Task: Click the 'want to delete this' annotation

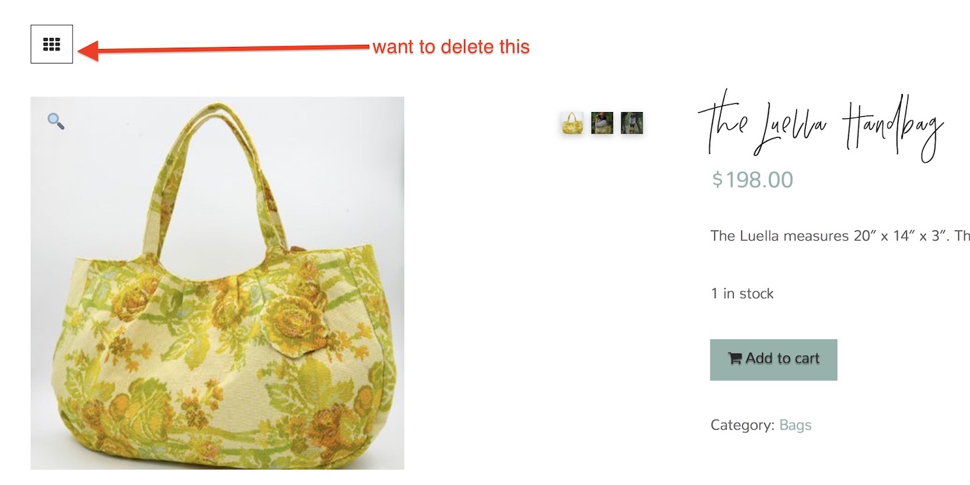Action: click(451, 47)
